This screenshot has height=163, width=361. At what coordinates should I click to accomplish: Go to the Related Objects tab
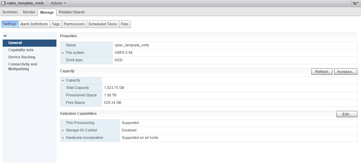(72, 12)
